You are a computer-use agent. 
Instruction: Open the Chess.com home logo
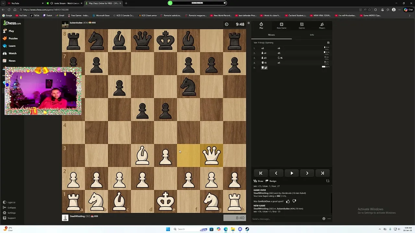12,23
